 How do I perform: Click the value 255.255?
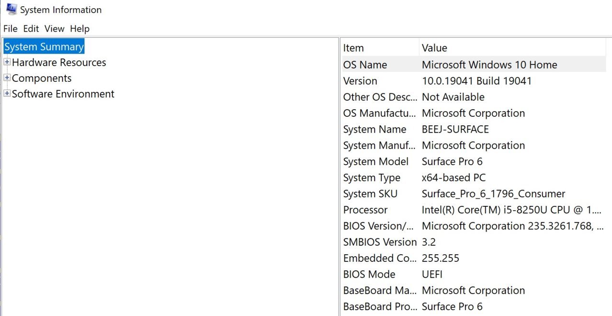[x=441, y=259]
